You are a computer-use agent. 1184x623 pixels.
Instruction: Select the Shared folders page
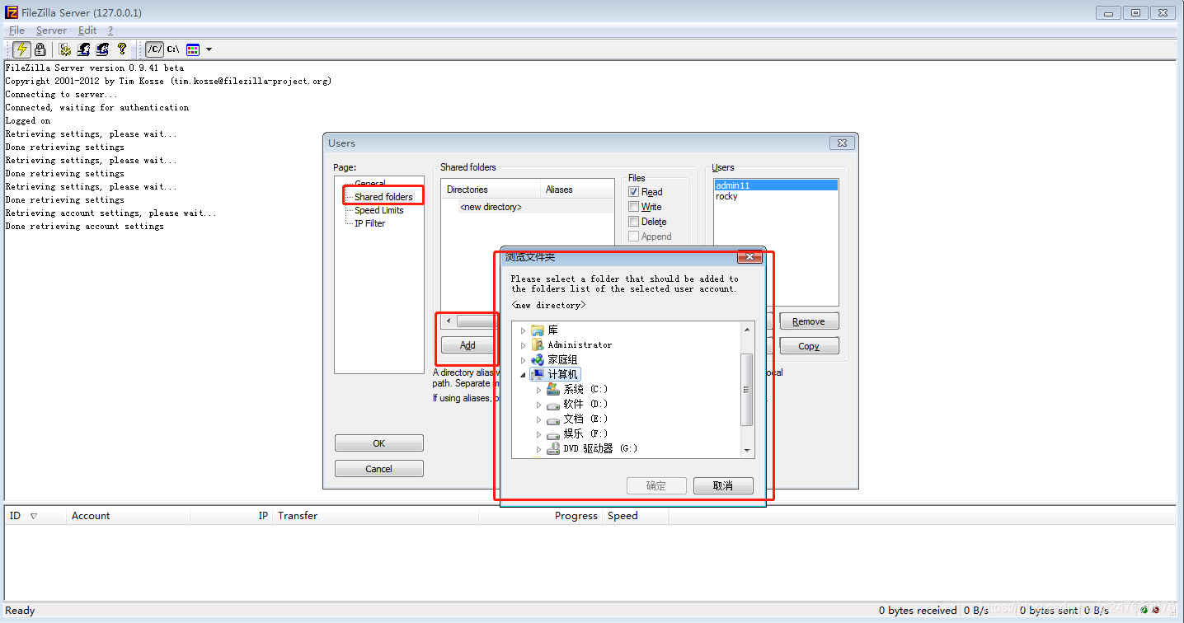pyautogui.click(x=383, y=197)
